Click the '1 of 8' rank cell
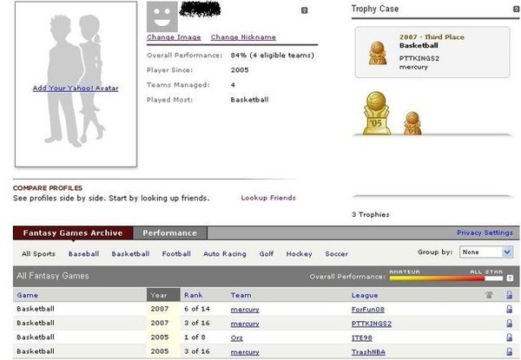This screenshot has width=521, height=360. pos(195,337)
